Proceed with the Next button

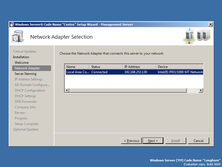(153, 141)
